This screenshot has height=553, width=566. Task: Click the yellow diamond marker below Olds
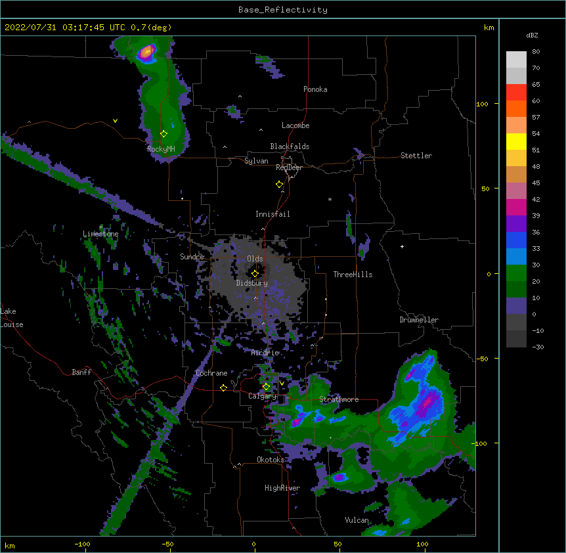(x=255, y=274)
